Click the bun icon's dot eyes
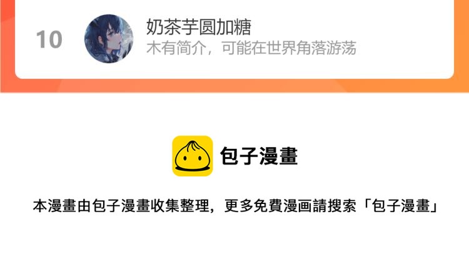 pyautogui.click(x=193, y=158)
